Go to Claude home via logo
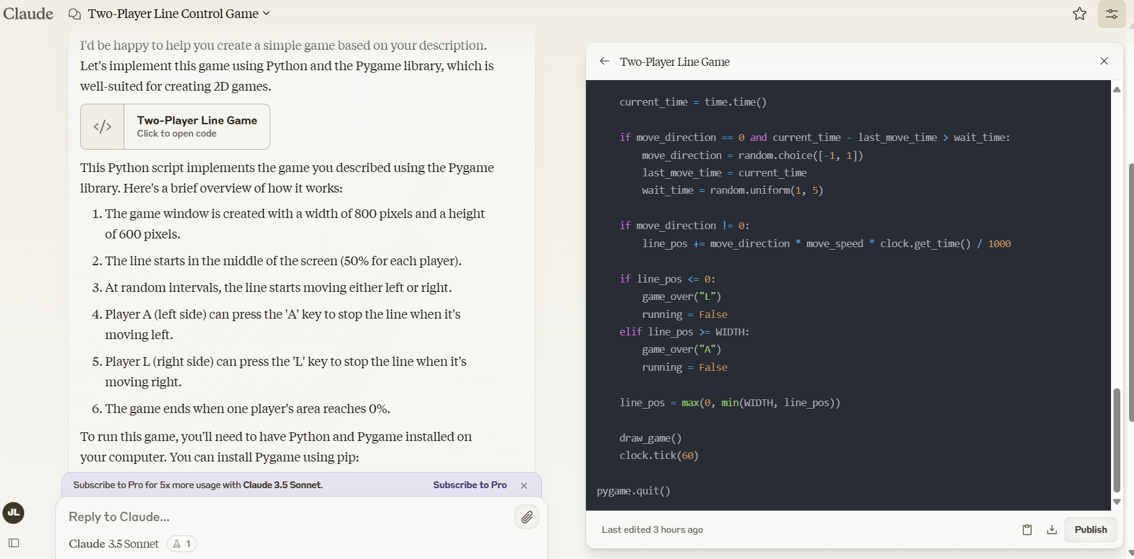1134x559 pixels. click(29, 14)
